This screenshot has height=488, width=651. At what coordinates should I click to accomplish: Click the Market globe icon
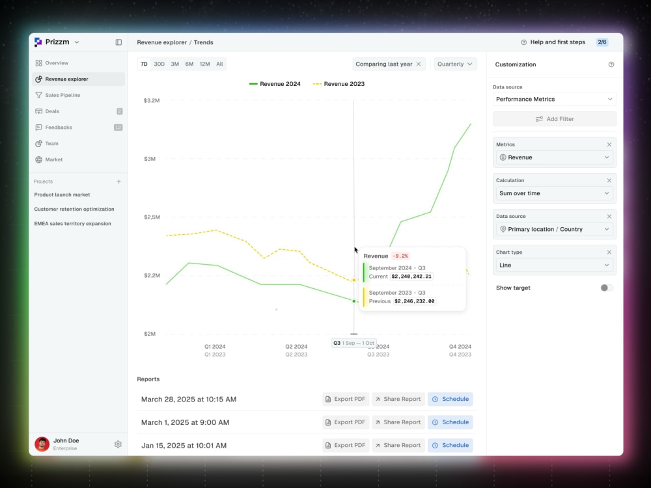[x=38, y=160]
